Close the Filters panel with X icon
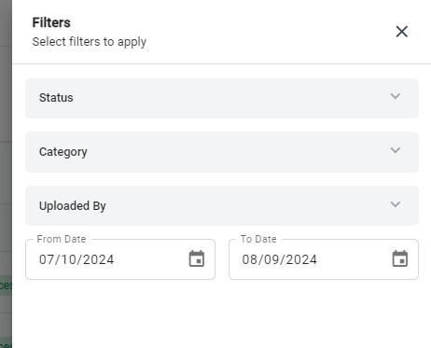The image size is (431, 348). click(x=401, y=32)
